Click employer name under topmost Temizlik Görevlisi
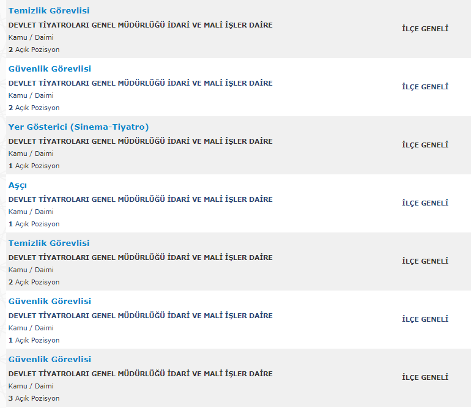This screenshot has width=471, height=408. point(140,25)
